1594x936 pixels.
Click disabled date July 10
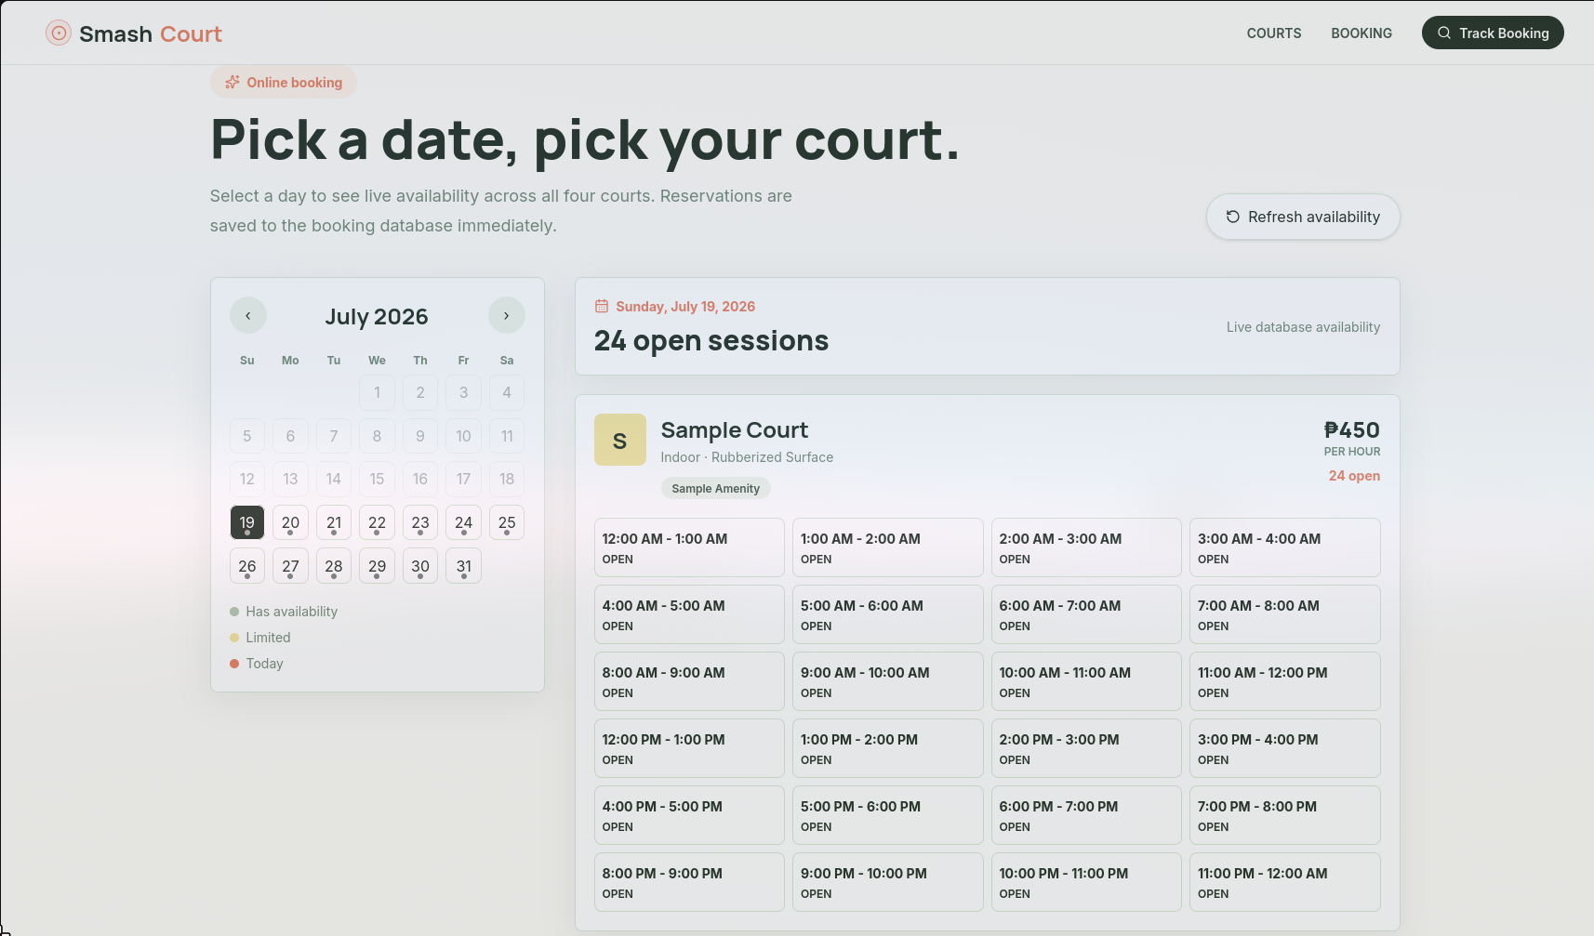(x=463, y=436)
